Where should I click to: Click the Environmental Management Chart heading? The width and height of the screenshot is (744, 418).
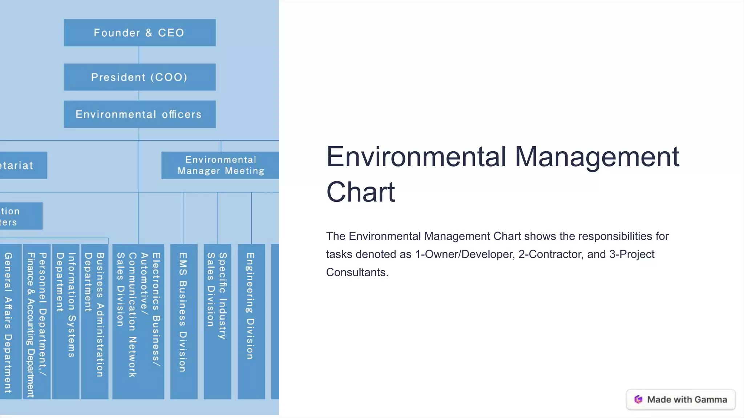pyautogui.click(x=502, y=174)
